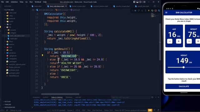Expand the test folder
Screen dimensions: 200x112
[10, 47]
